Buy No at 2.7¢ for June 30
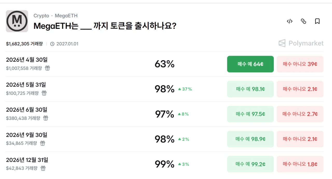 [x=300, y=114]
